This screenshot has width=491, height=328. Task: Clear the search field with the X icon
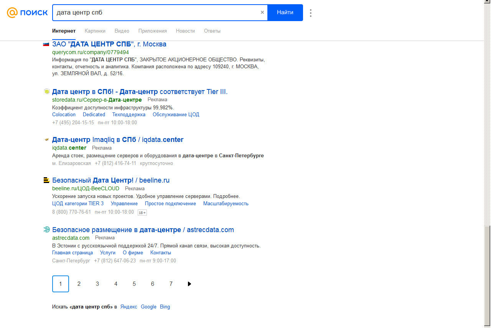click(262, 12)
